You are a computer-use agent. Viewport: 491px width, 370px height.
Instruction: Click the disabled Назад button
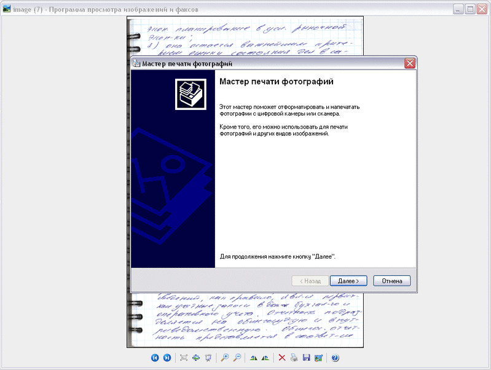click(x=310, y=281)
